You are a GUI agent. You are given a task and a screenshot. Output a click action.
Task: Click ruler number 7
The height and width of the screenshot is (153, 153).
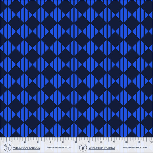pyautogui.click(x=88, y=142)
